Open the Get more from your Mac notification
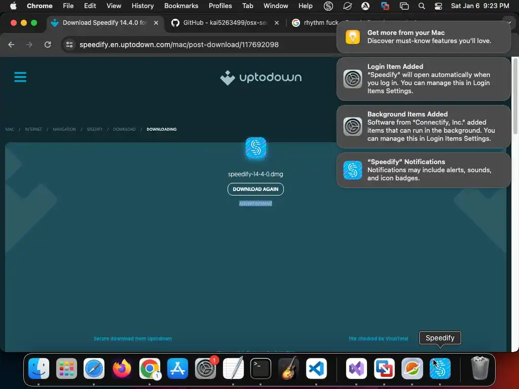519x389 pixels. point(423,36)
